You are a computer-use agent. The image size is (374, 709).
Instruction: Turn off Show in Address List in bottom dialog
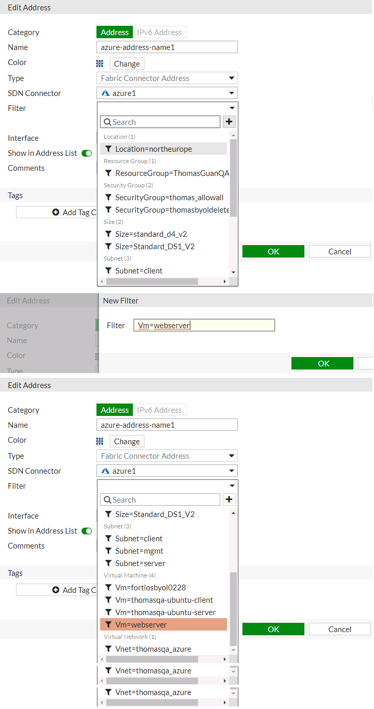(x=87, y=531)
